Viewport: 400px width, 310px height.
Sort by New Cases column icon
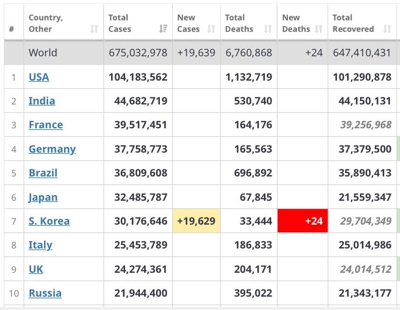tap(211, 29)
